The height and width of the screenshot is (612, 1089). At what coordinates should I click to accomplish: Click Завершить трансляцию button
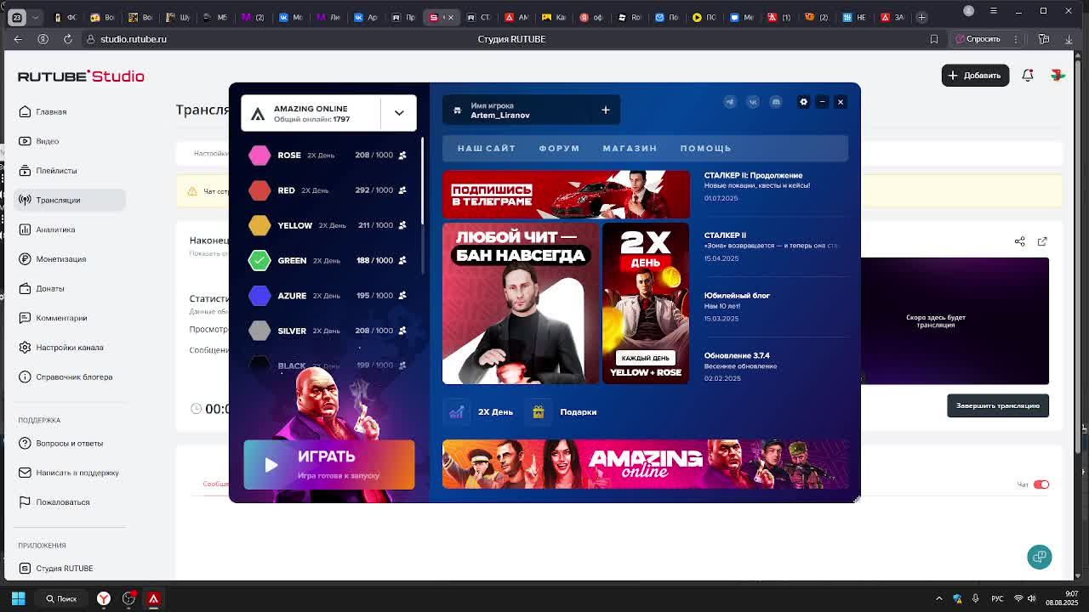click(998, 405)
